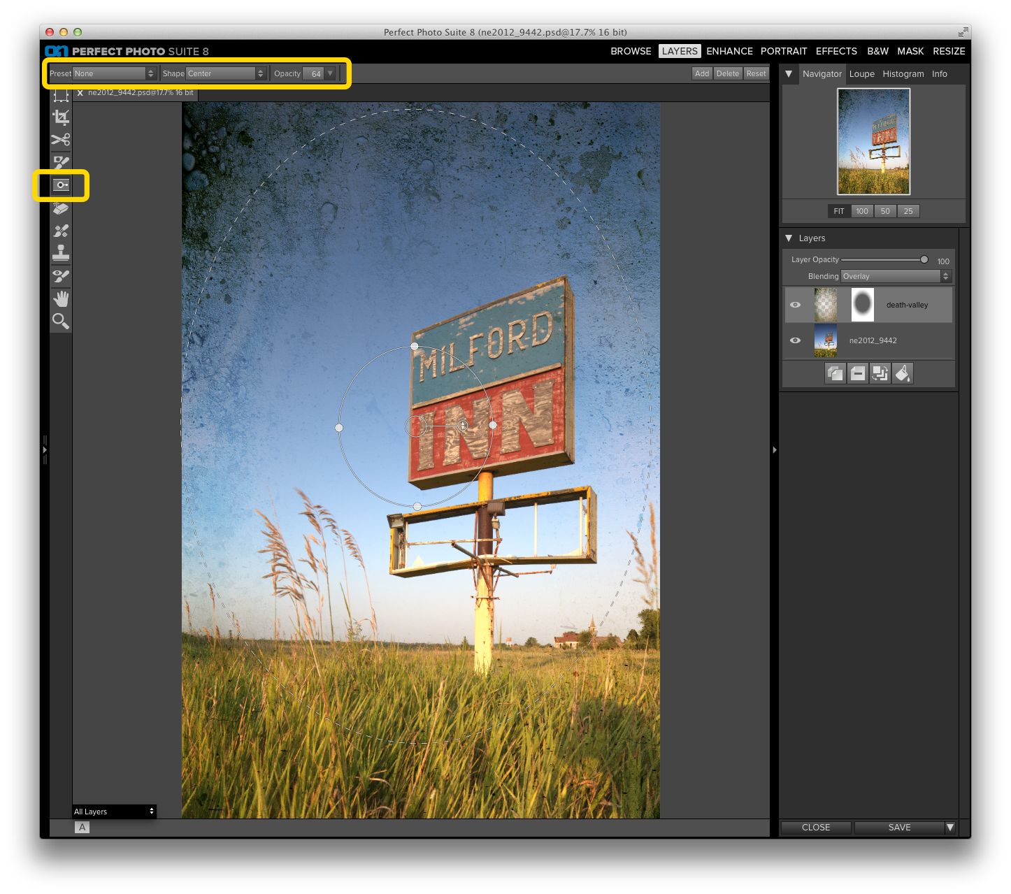
Task: Switch to the Browse module
Action: [631, 51]
